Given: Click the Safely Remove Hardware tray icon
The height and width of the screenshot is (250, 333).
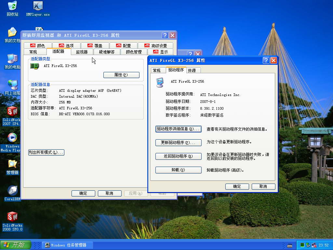Looking at the screenshot, I should (308, 245).
